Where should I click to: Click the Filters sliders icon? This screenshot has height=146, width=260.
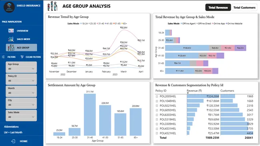3,57
